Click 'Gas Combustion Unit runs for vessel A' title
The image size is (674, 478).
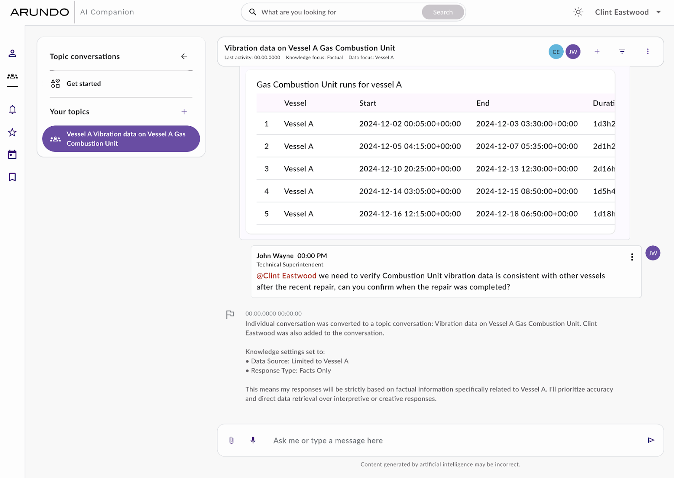point(329,85)
